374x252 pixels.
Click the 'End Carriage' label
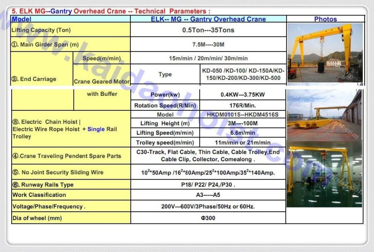coord(34,79)
